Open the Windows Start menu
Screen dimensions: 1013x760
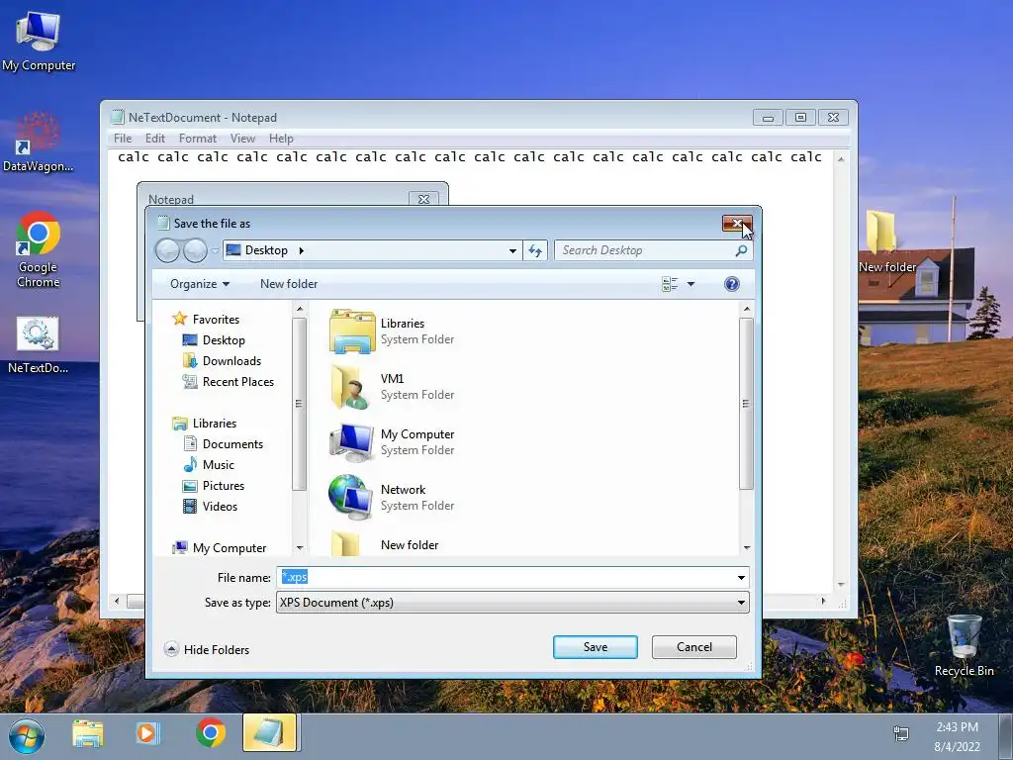27,736
